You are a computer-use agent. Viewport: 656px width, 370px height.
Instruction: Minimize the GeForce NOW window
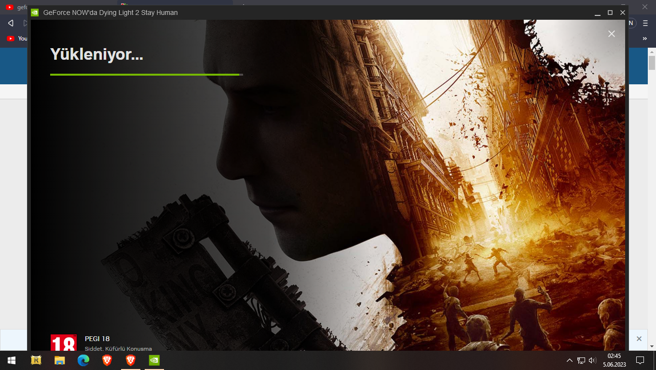coord(598,13)
